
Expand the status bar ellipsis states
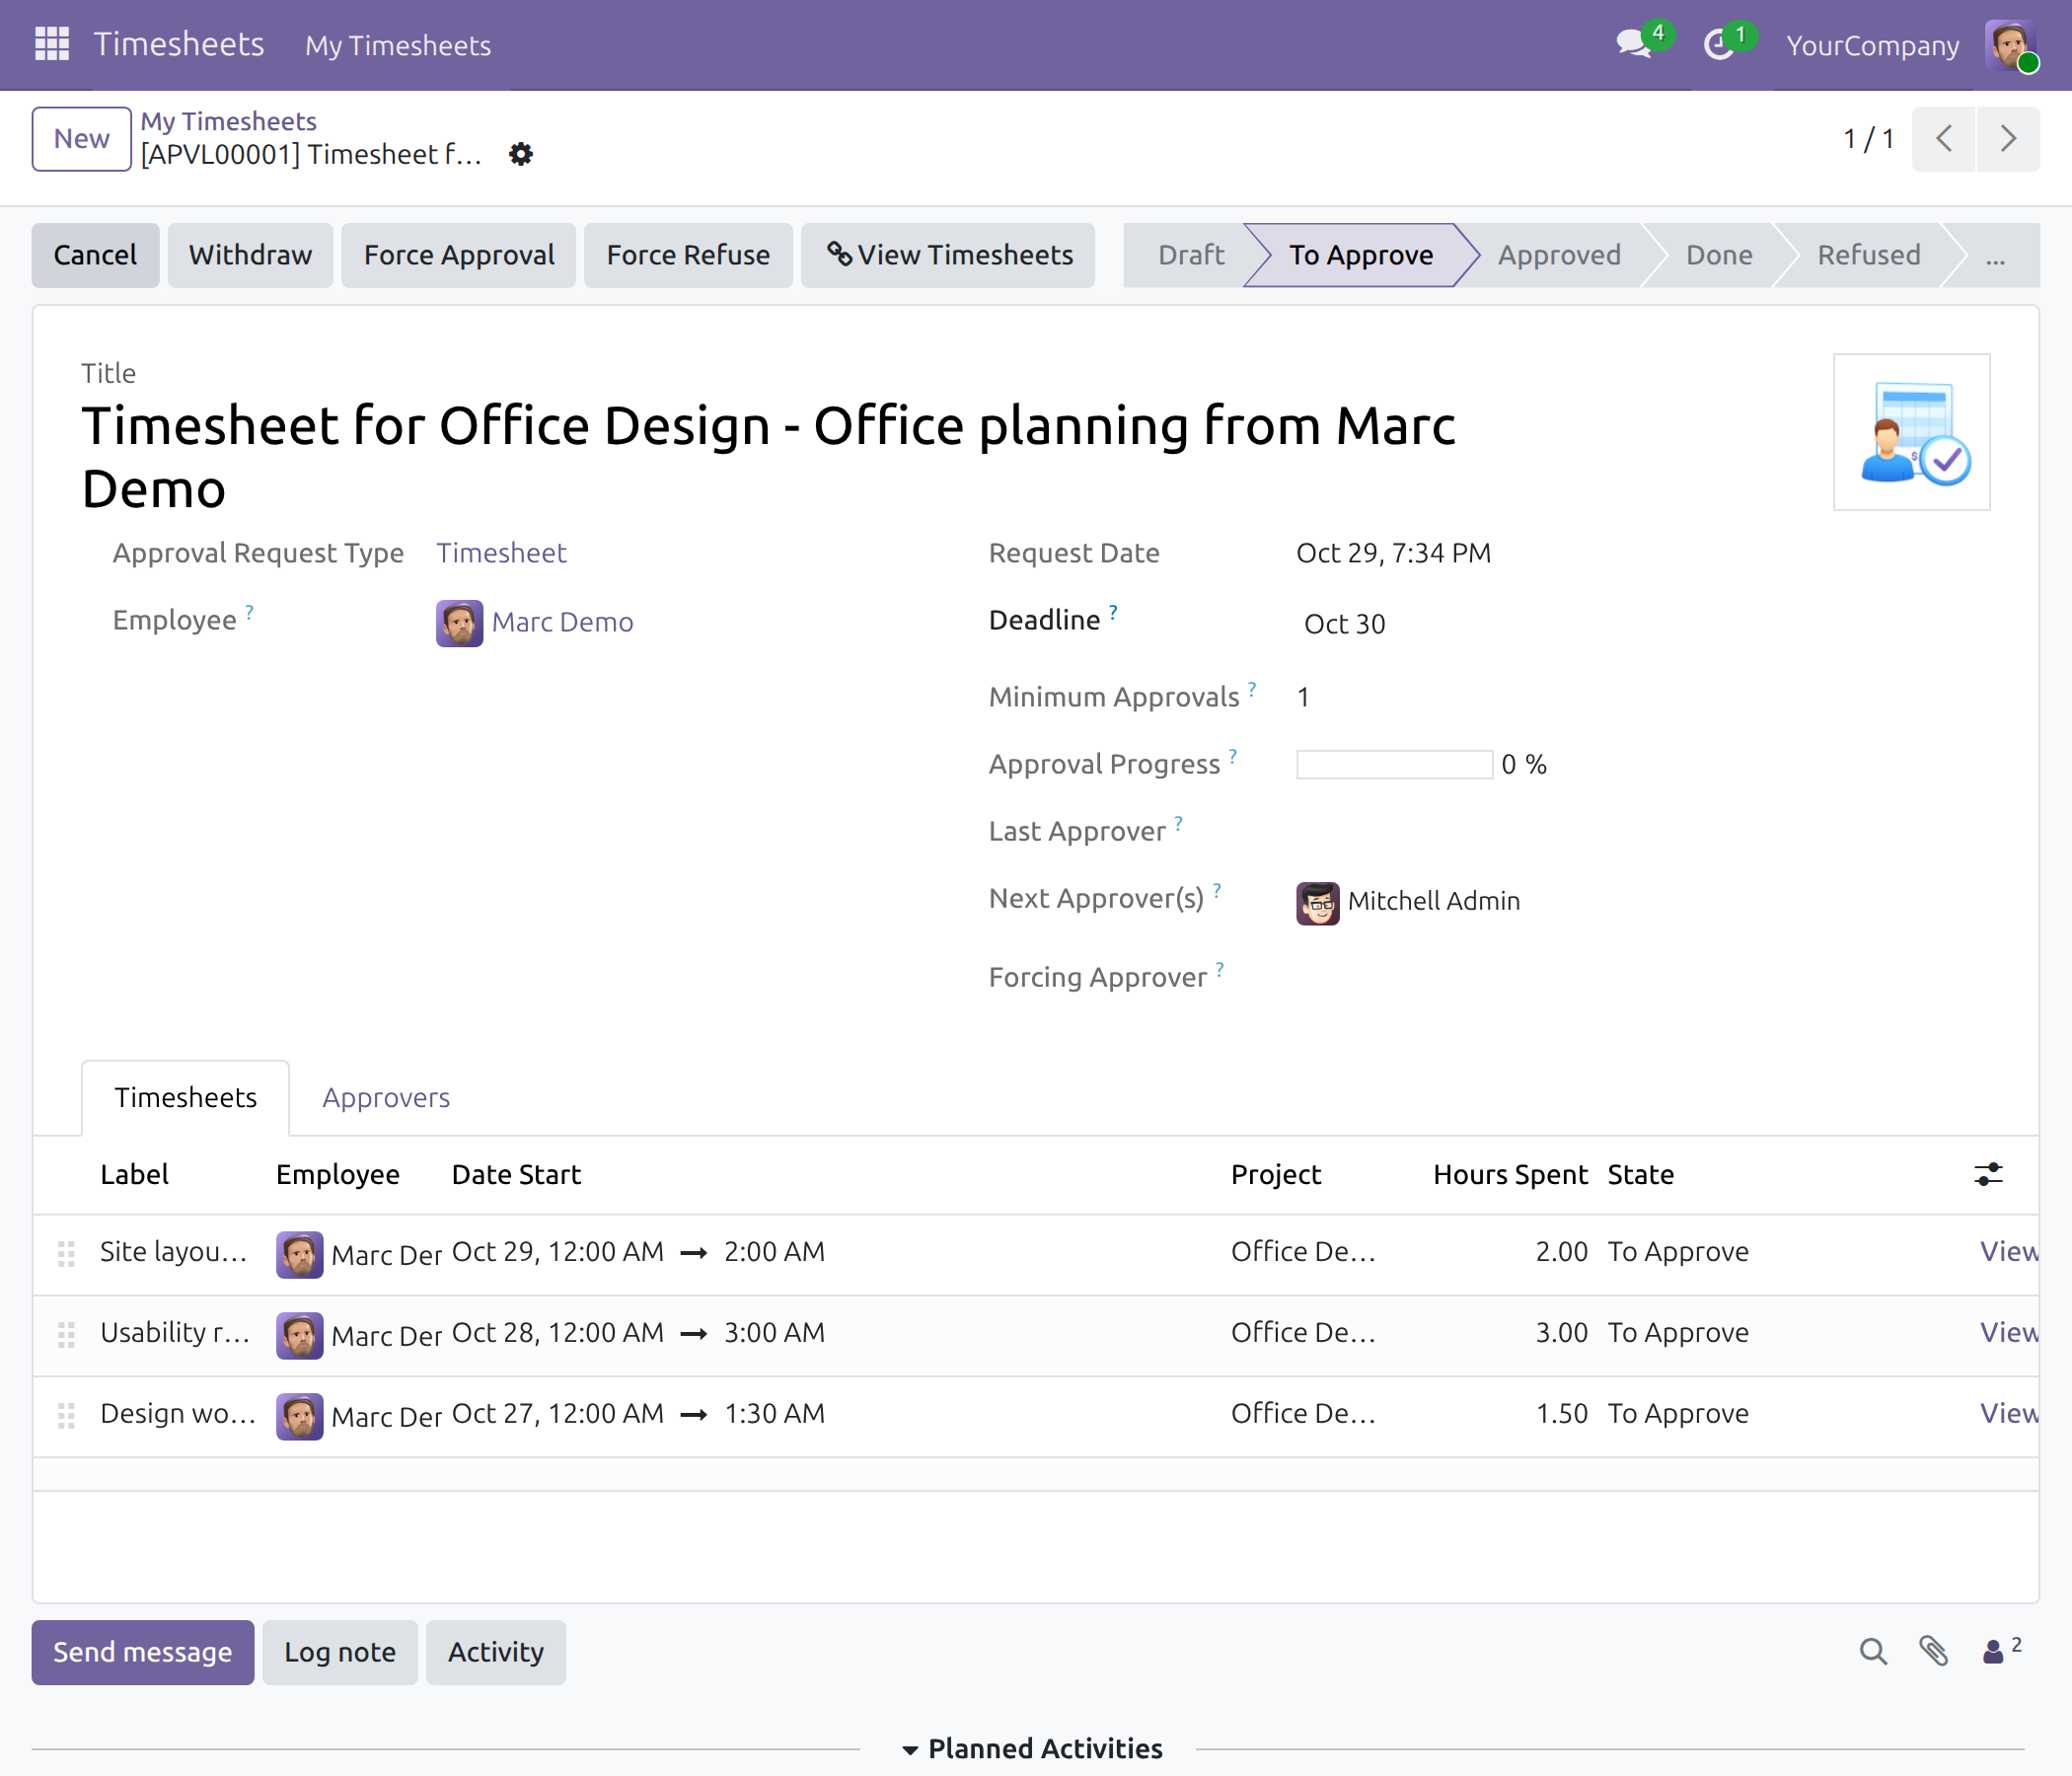pyautogui.click(x=1995, y=256)
